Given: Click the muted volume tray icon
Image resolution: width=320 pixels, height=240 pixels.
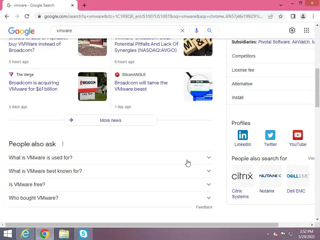Looking at the screenshot, I should tap(275, 234).
